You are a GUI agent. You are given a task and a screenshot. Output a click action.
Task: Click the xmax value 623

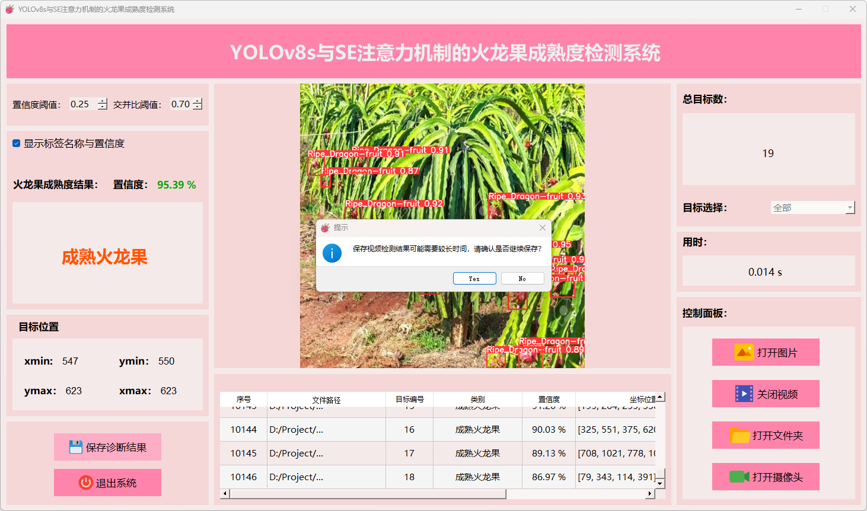point(168,391)
